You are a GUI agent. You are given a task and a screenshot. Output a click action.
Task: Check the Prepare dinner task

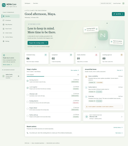[27, 109]
